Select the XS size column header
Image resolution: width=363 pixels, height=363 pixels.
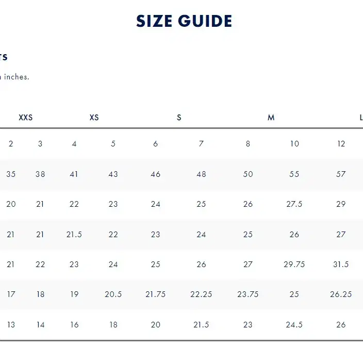[94, 118]
